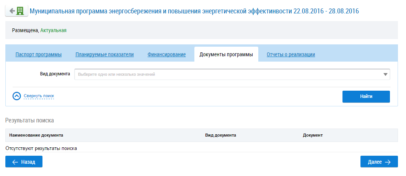Click the left arrow icon on Назад
This screenshot has height=176, width=406.
(x=15, y=162)
